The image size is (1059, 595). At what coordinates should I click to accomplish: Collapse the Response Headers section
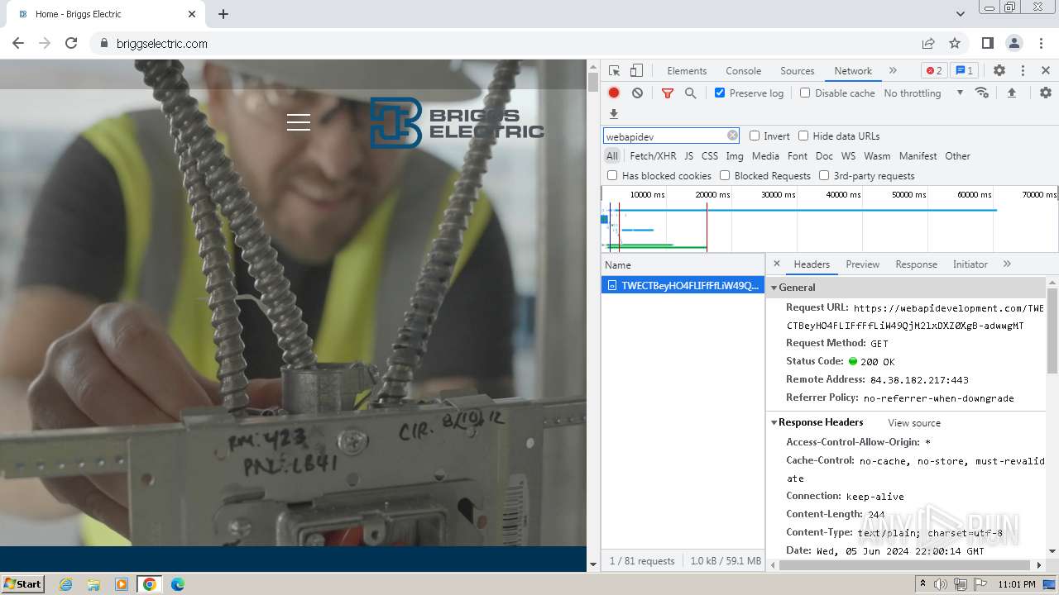click(x=774, y=422)
